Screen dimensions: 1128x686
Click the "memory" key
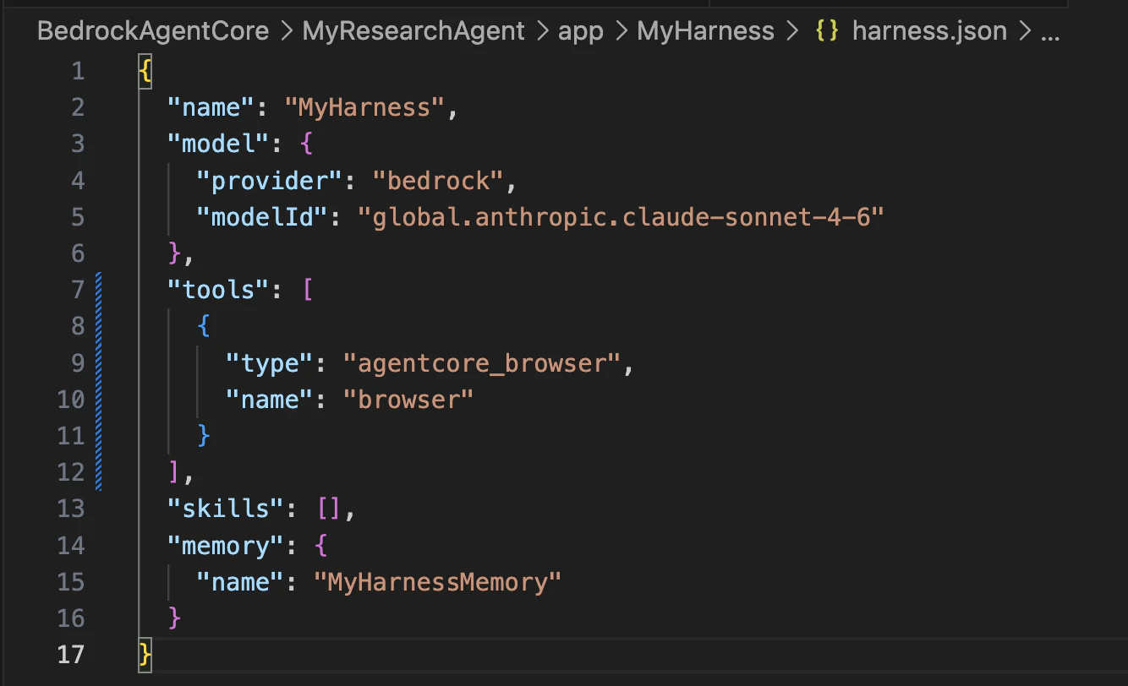(226, 545)
